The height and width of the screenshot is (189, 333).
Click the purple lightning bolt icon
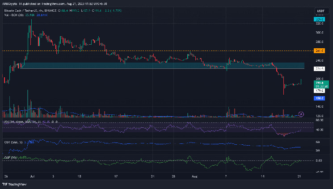(x=301, y=114)
